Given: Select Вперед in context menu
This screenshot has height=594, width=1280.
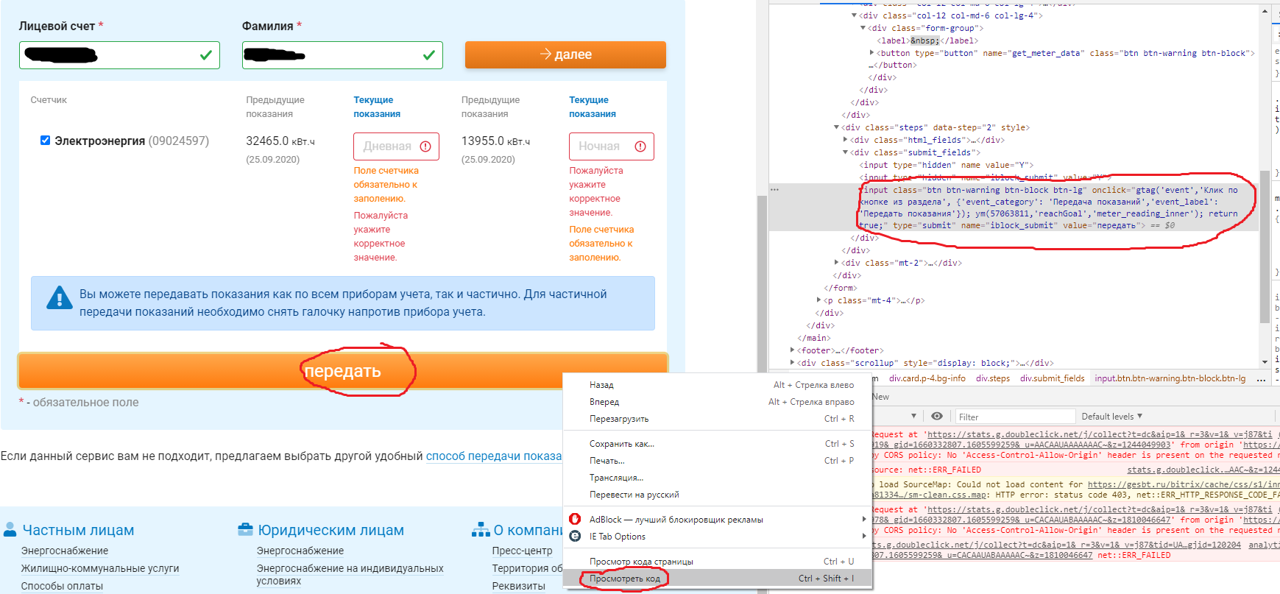Looking at the screenshot, I should (x=717, y=402).
